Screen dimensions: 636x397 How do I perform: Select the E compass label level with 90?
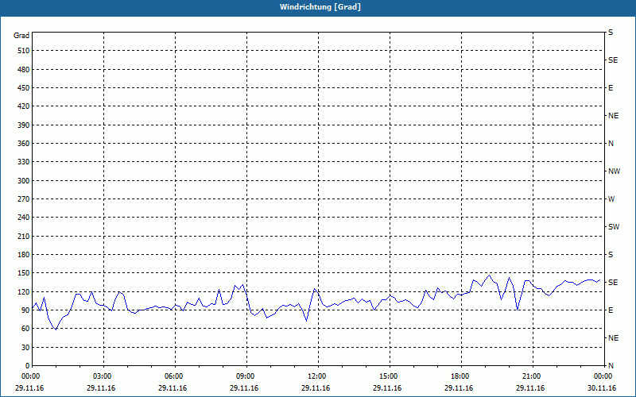[x=611, y=310]
